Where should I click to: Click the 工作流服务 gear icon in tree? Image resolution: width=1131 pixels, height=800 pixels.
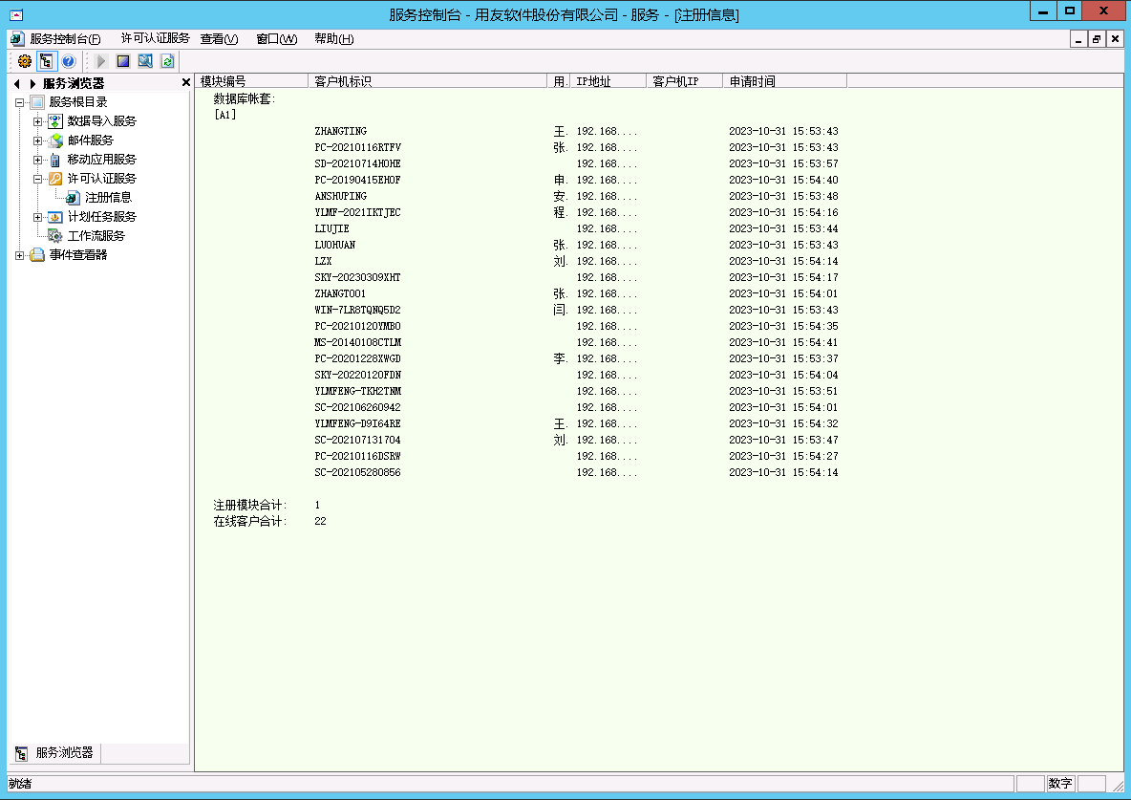coord(55,236)
